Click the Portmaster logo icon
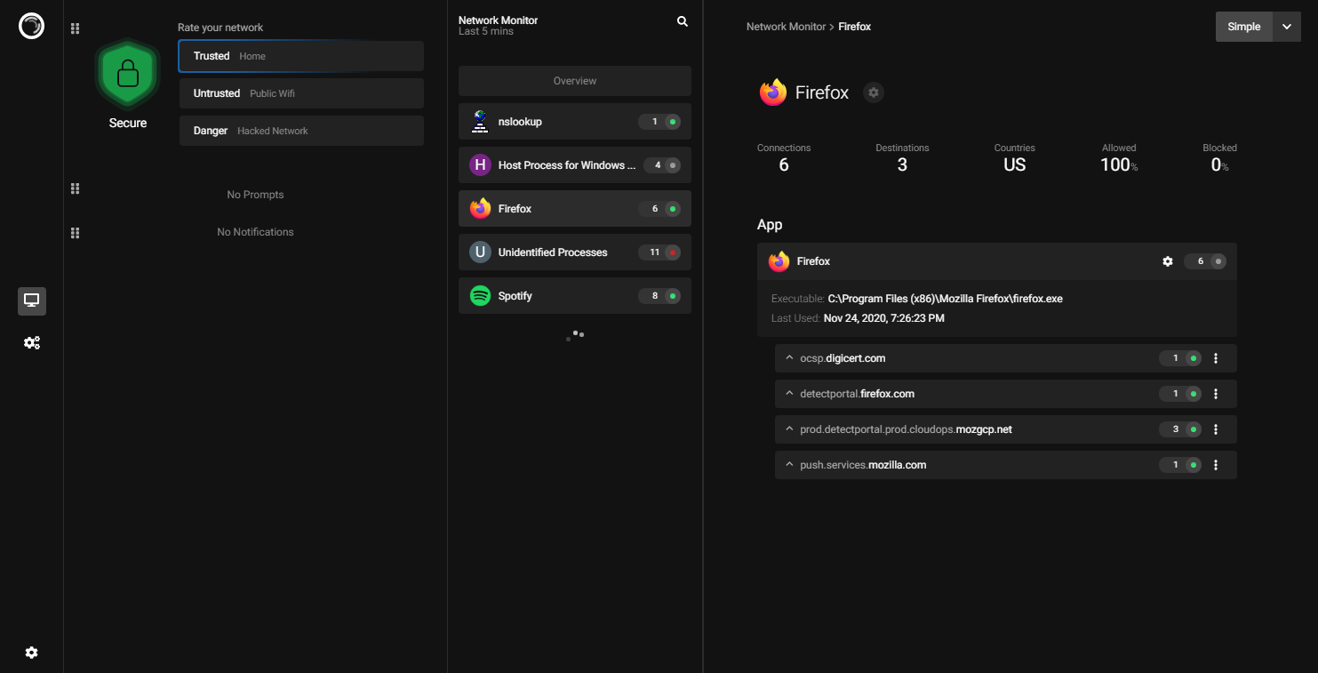Screen dimensions: 1318x673 (31, 27)
